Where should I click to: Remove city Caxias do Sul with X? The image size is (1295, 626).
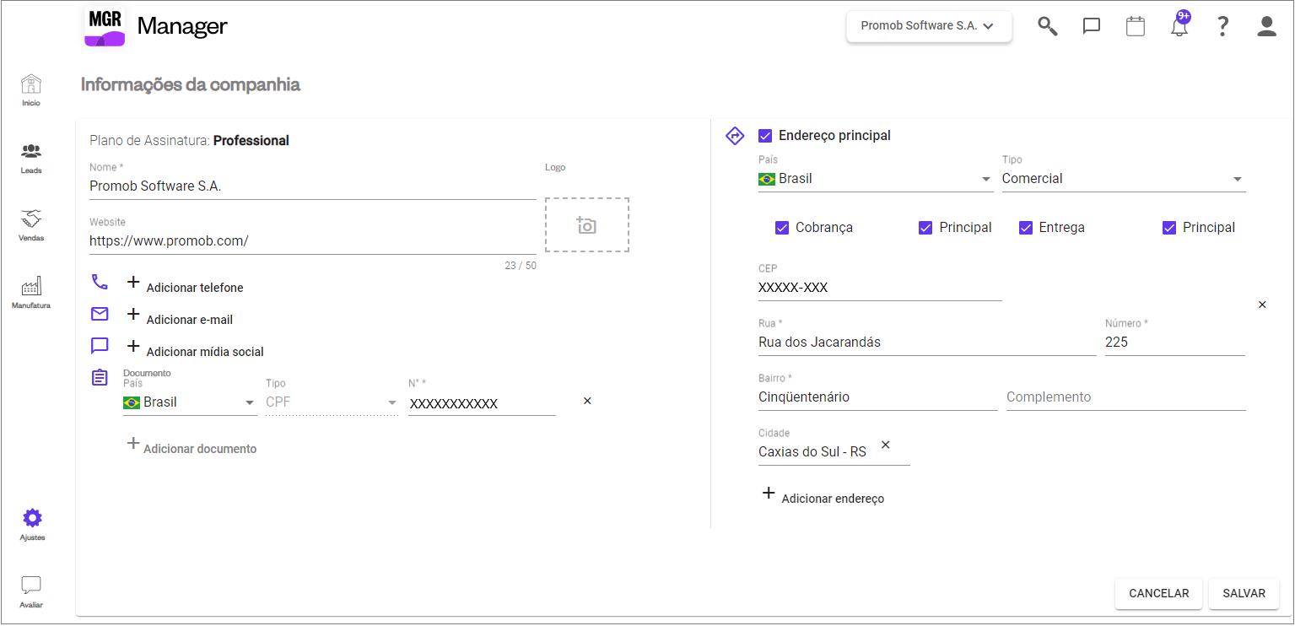[x=886, y=445]
